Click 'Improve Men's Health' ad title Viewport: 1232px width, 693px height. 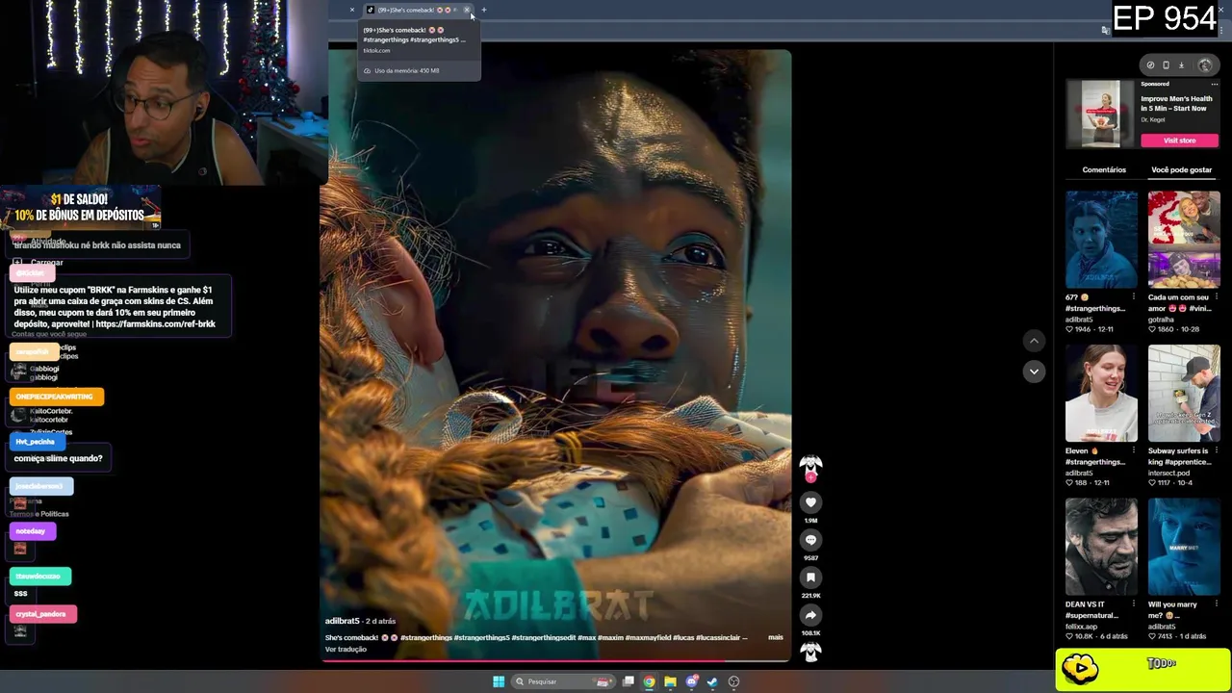[x=1176, y=103]
